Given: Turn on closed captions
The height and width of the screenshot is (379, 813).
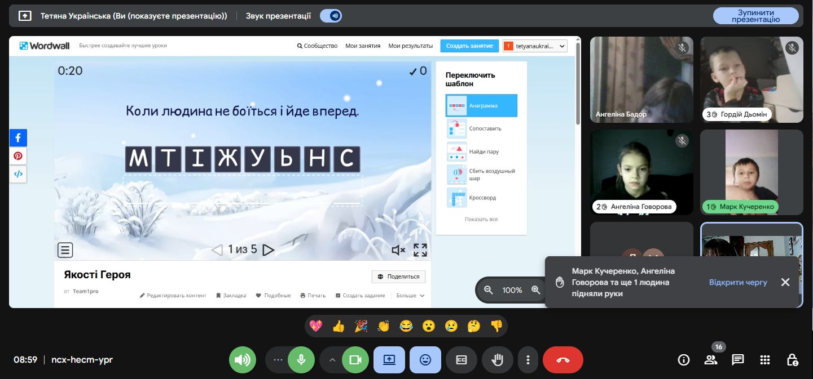Looking at the screenshot, I should (x=462, y=360).
